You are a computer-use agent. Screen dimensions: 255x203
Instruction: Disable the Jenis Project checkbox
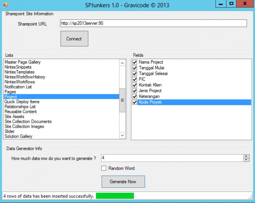point(134,91)
